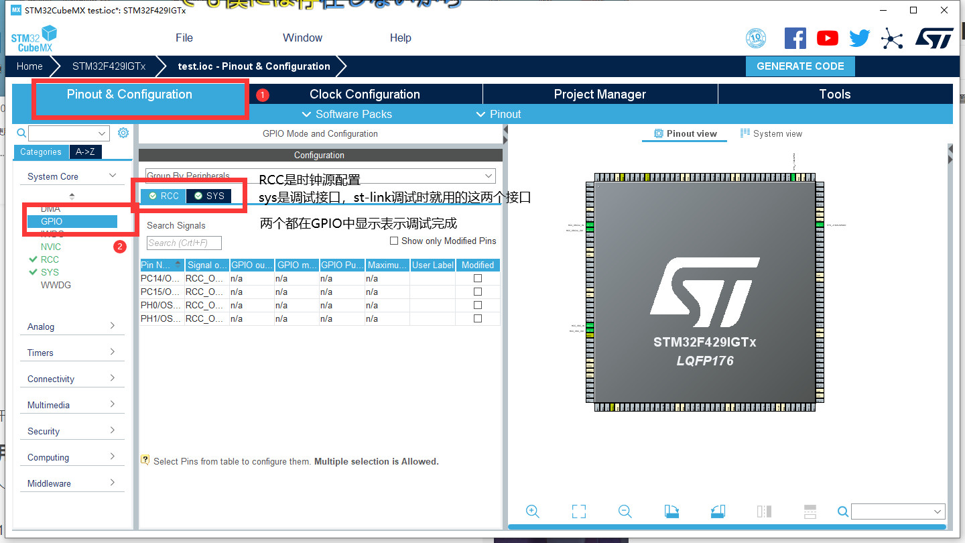Select the RCC peripheral tab

click(x=164, y=196)
